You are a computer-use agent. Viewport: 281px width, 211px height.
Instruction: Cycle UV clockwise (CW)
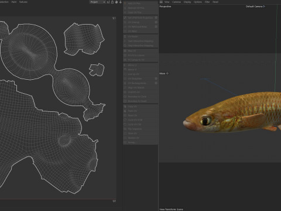click(140, 124)
